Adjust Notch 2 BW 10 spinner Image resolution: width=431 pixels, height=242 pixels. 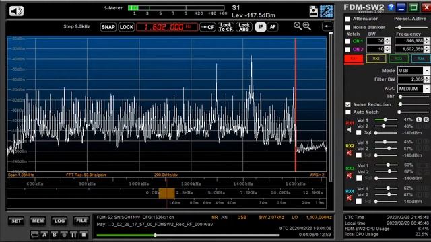coord(387,49)
